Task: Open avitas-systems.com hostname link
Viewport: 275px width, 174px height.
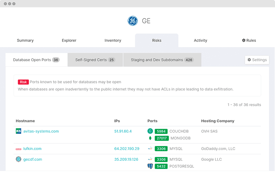Action: click(x=41, y=131)
